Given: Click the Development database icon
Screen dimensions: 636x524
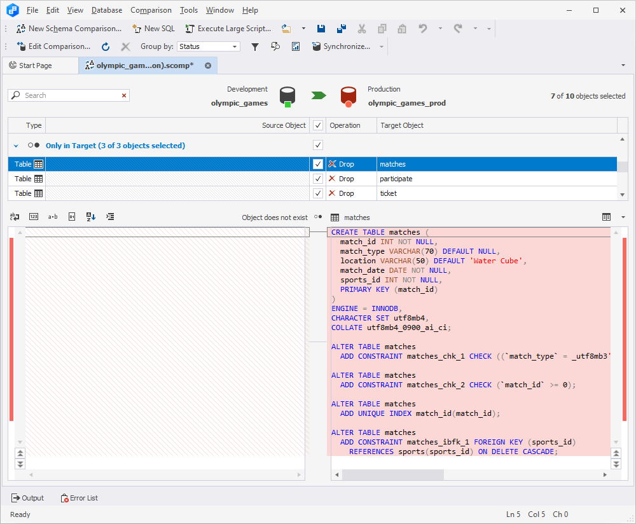Looking at the screenshot, I should coord(287,97).
